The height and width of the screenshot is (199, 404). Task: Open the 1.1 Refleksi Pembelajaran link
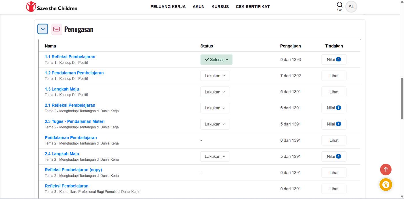(70, 57)
